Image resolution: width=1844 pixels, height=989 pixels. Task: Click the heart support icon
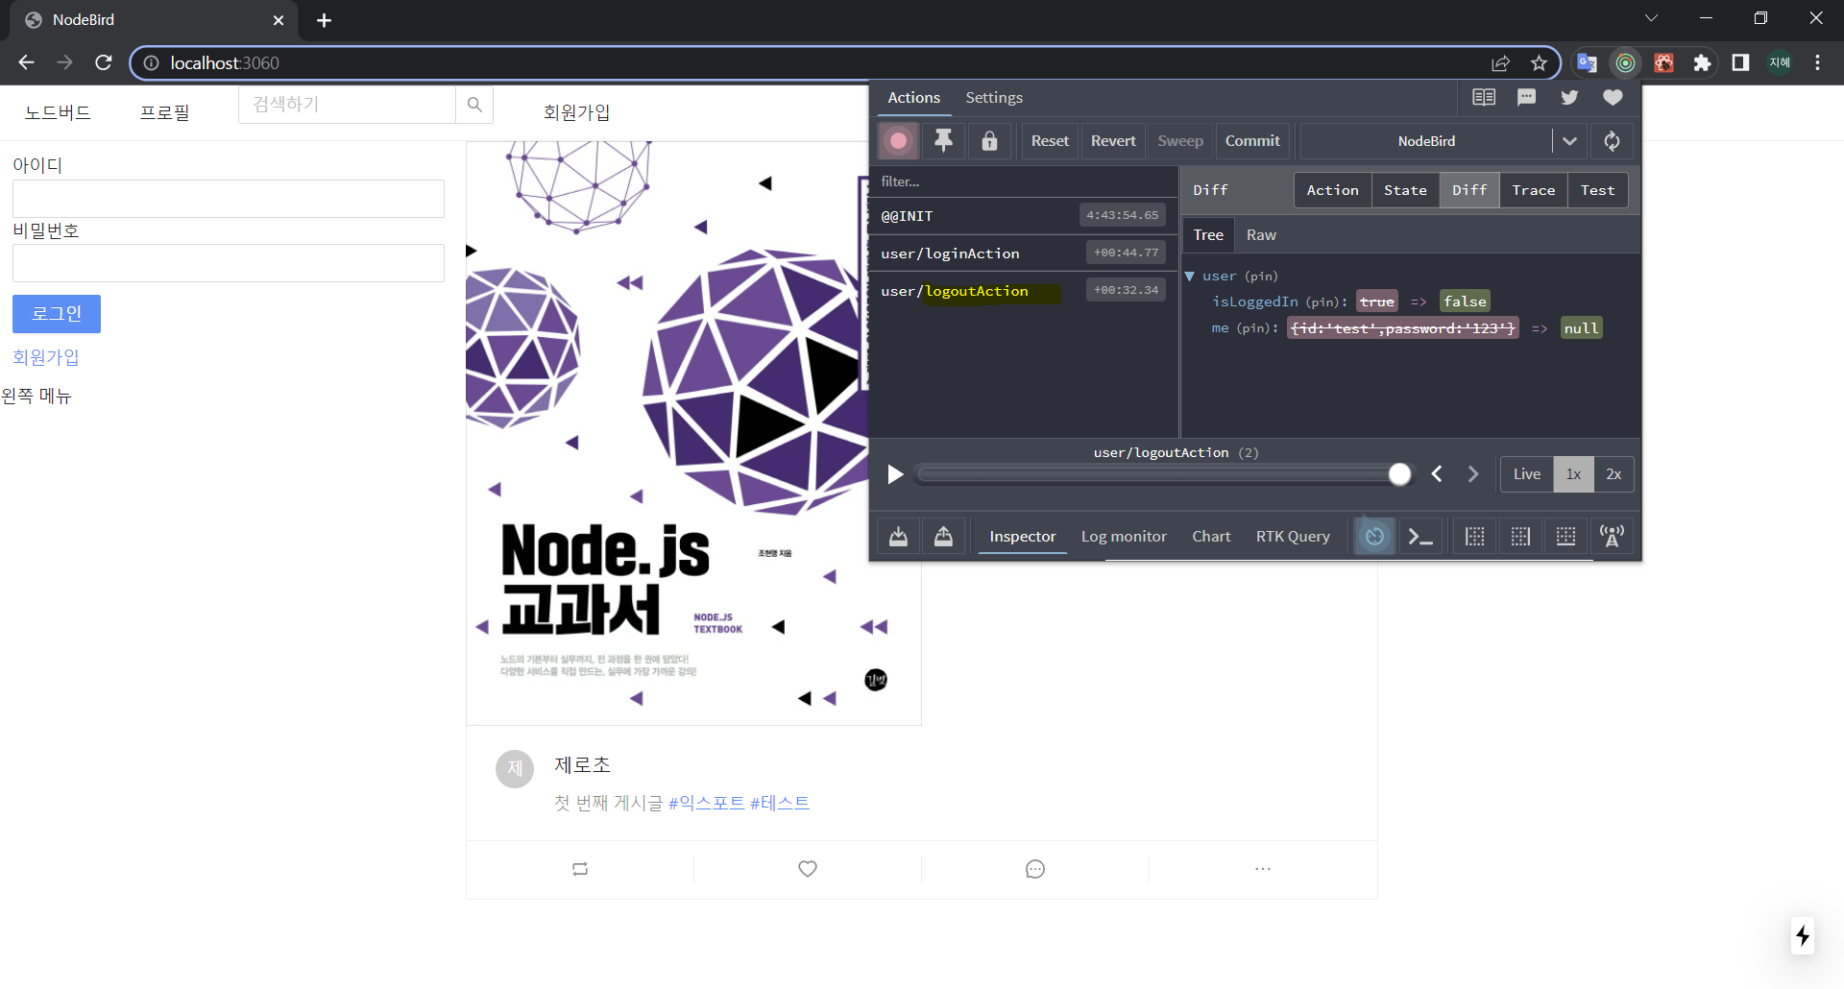1613,97
